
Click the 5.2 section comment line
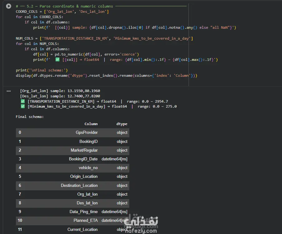coord(101,6)
